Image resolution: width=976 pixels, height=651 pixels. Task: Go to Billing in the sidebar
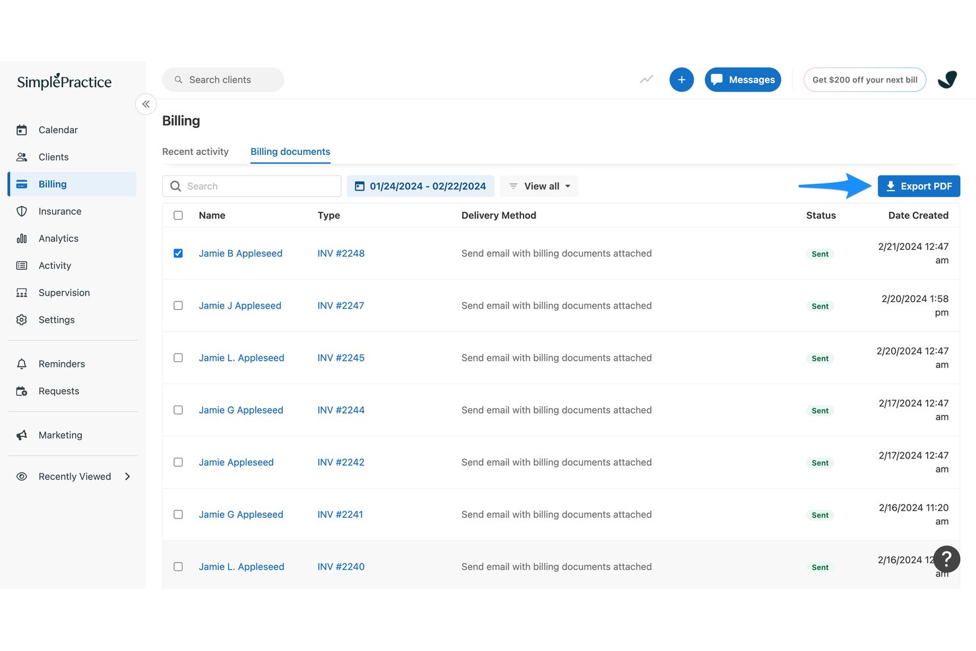72,184
